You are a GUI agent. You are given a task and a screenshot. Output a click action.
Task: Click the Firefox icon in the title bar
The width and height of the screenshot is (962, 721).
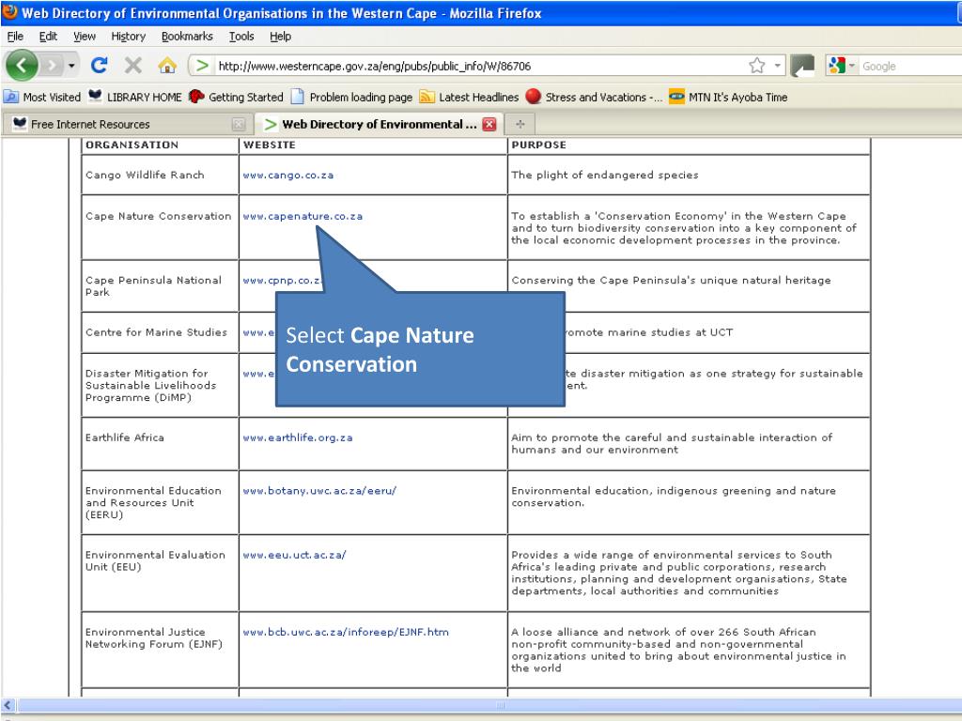pos(9,12)
